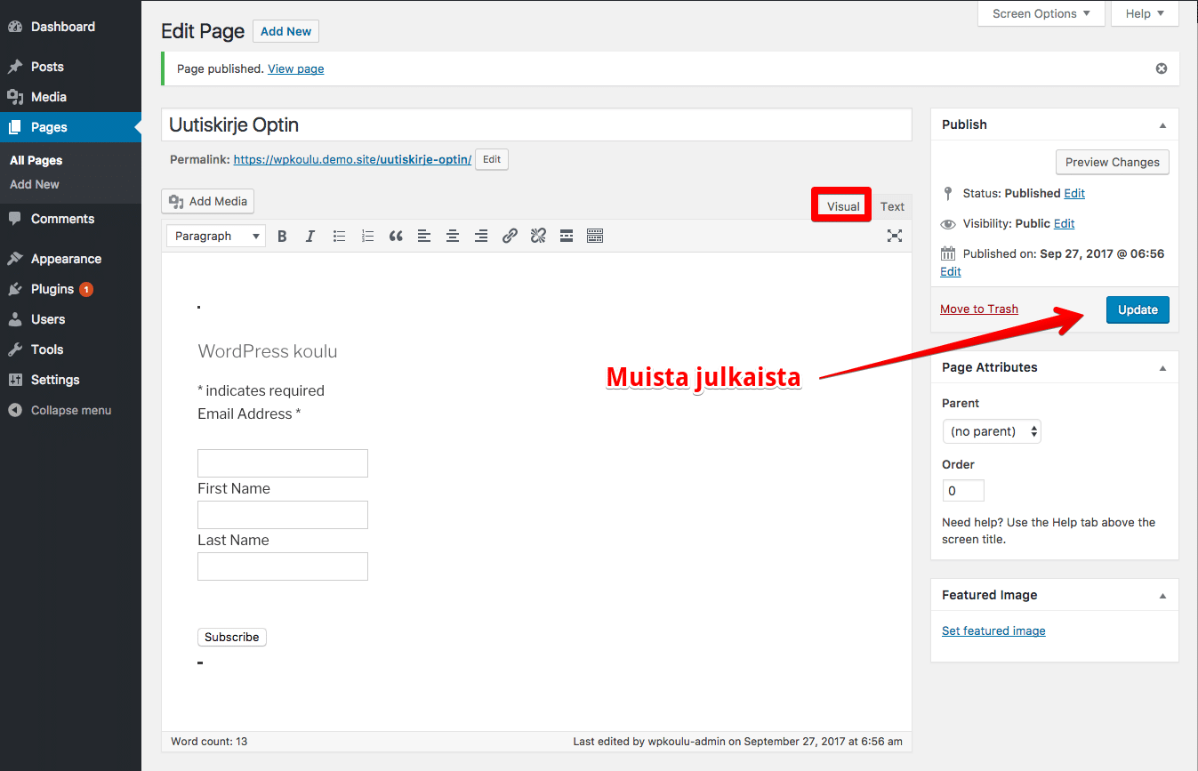Viewport: 1198px width, 771px height.
Task: Open the Appearance menu
Action: 70,259
